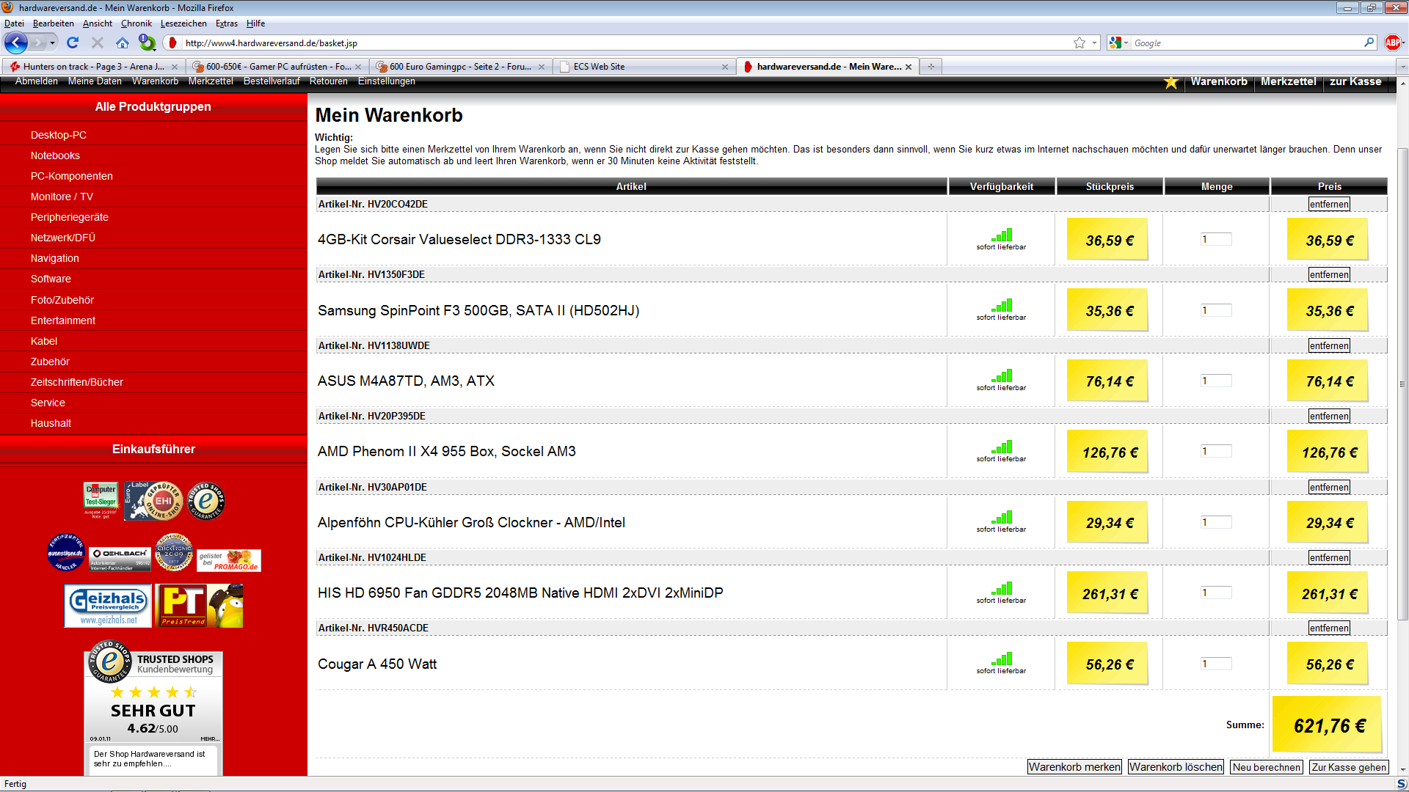1409x792 pixels.
Task: Remove the ASUS M4A87TD mainboard item
Action: [1329, 346]
